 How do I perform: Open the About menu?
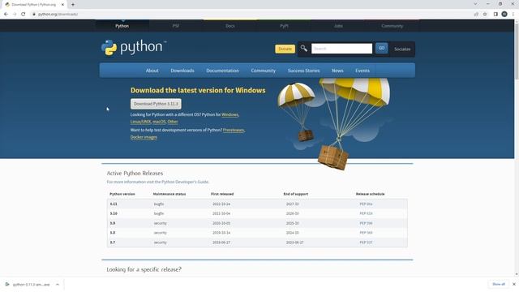coord(152,71)
